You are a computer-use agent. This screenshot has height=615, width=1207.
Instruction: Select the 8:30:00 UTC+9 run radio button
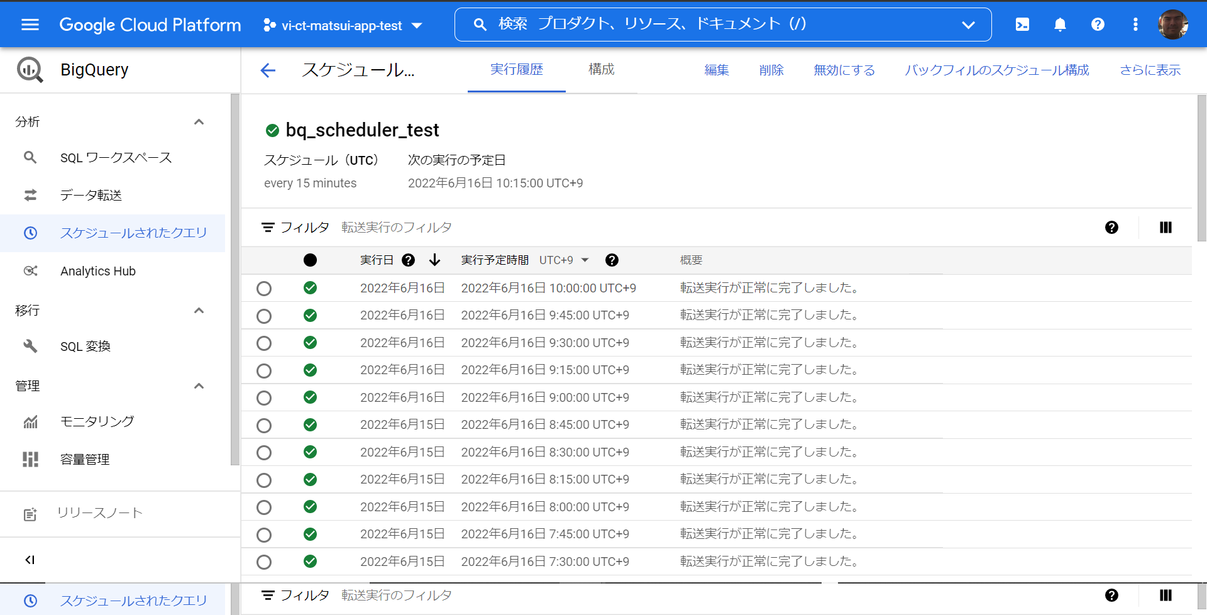point(264,453)
